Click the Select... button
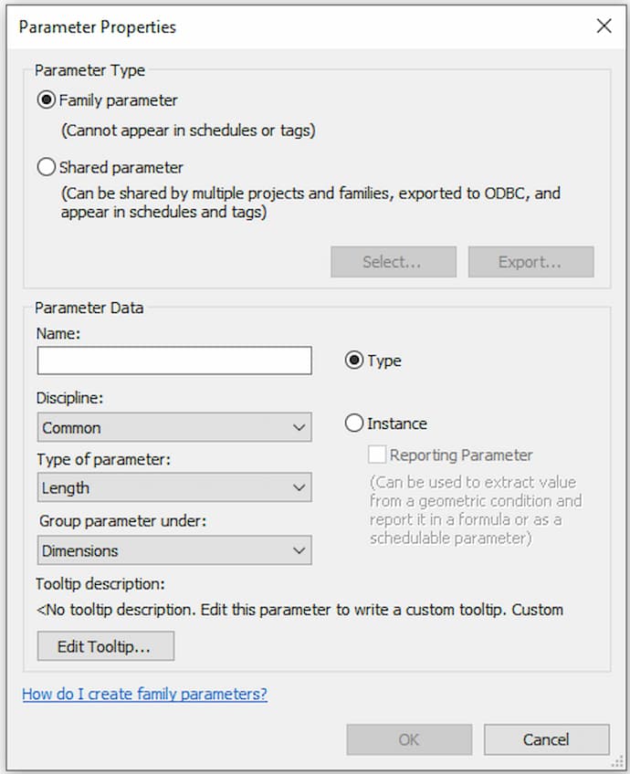 pyautogui.click(x=393, y=262)
